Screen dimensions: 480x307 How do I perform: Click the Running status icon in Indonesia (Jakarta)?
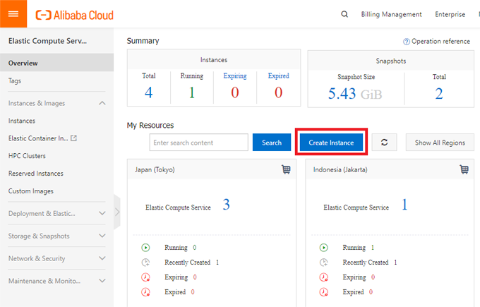324,247
